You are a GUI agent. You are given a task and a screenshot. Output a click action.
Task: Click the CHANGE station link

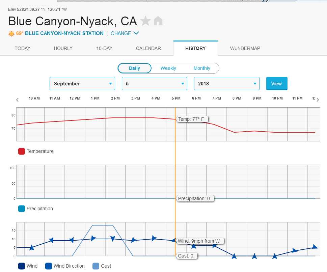tap(125, 33)
